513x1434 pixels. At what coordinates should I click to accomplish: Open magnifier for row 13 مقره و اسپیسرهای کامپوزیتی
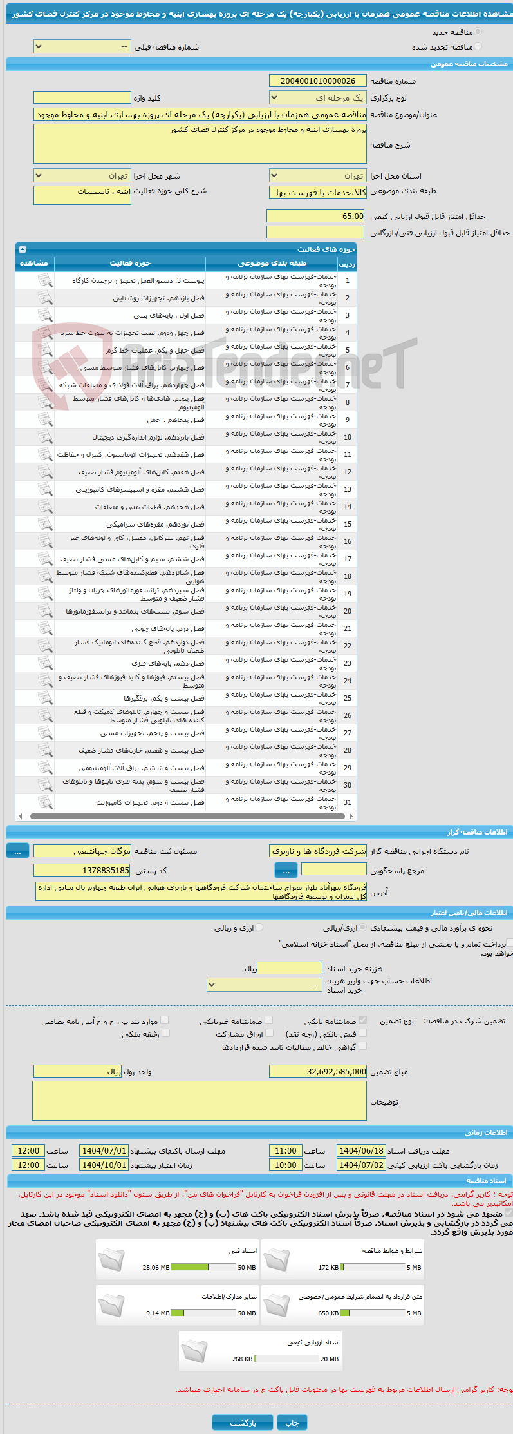(x=45, y=489)
